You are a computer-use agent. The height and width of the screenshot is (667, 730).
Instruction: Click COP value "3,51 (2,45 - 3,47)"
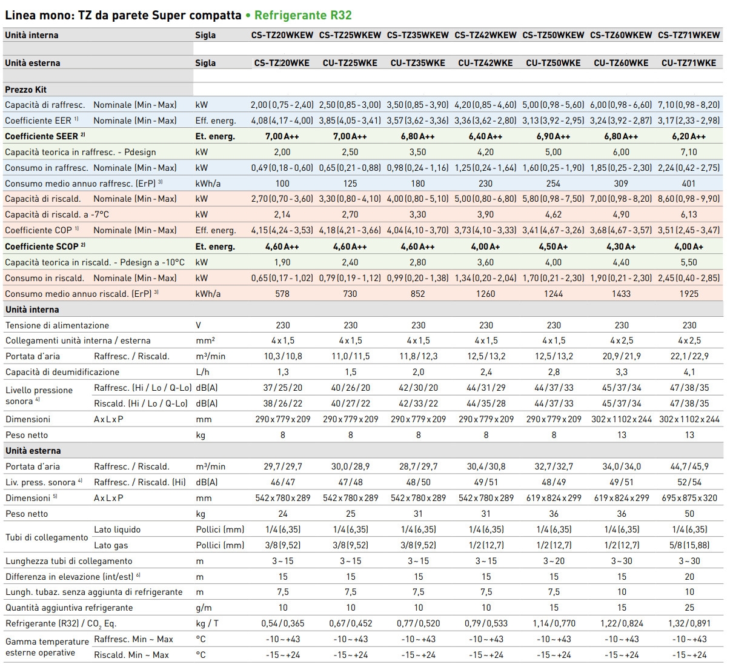point(689,230)
